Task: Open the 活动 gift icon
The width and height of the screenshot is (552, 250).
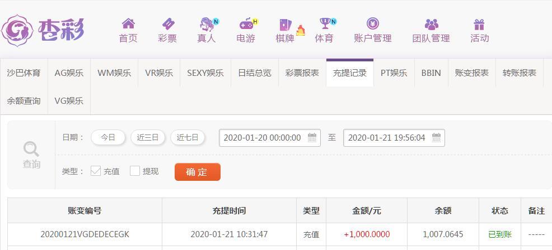Action: tap(479, 24)
